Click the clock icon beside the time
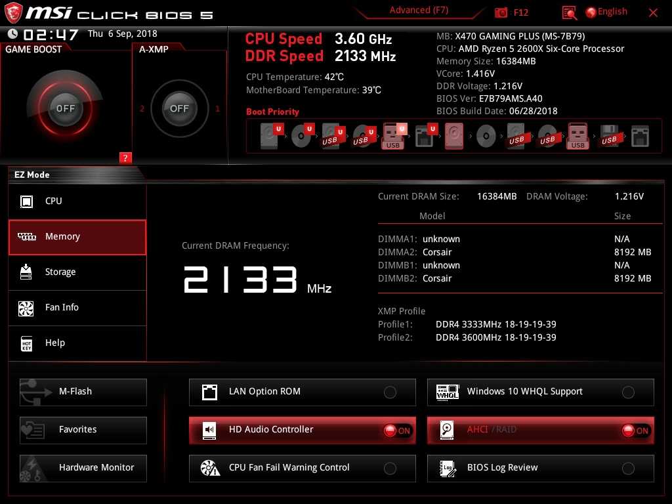Image resolution: width=672 pixels, height=504 pixels. pos(12,34)
